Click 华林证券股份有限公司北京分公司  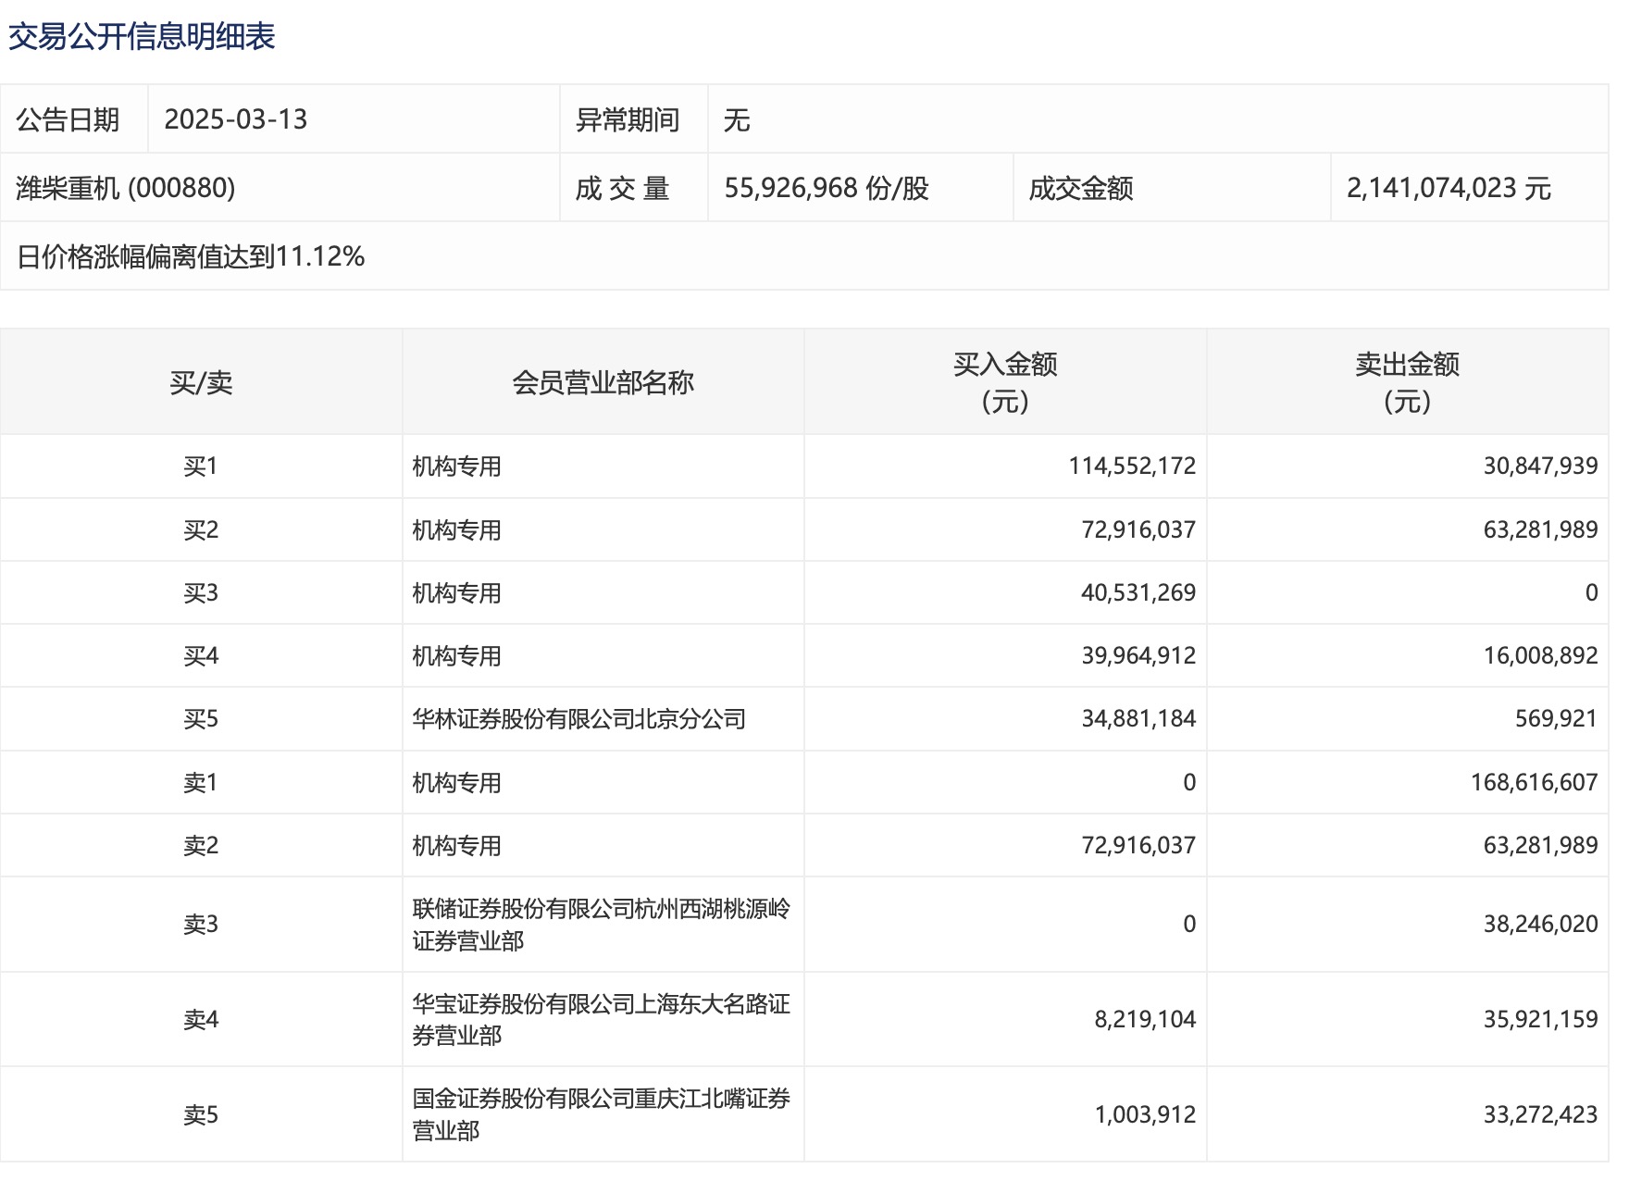point(578,718)
